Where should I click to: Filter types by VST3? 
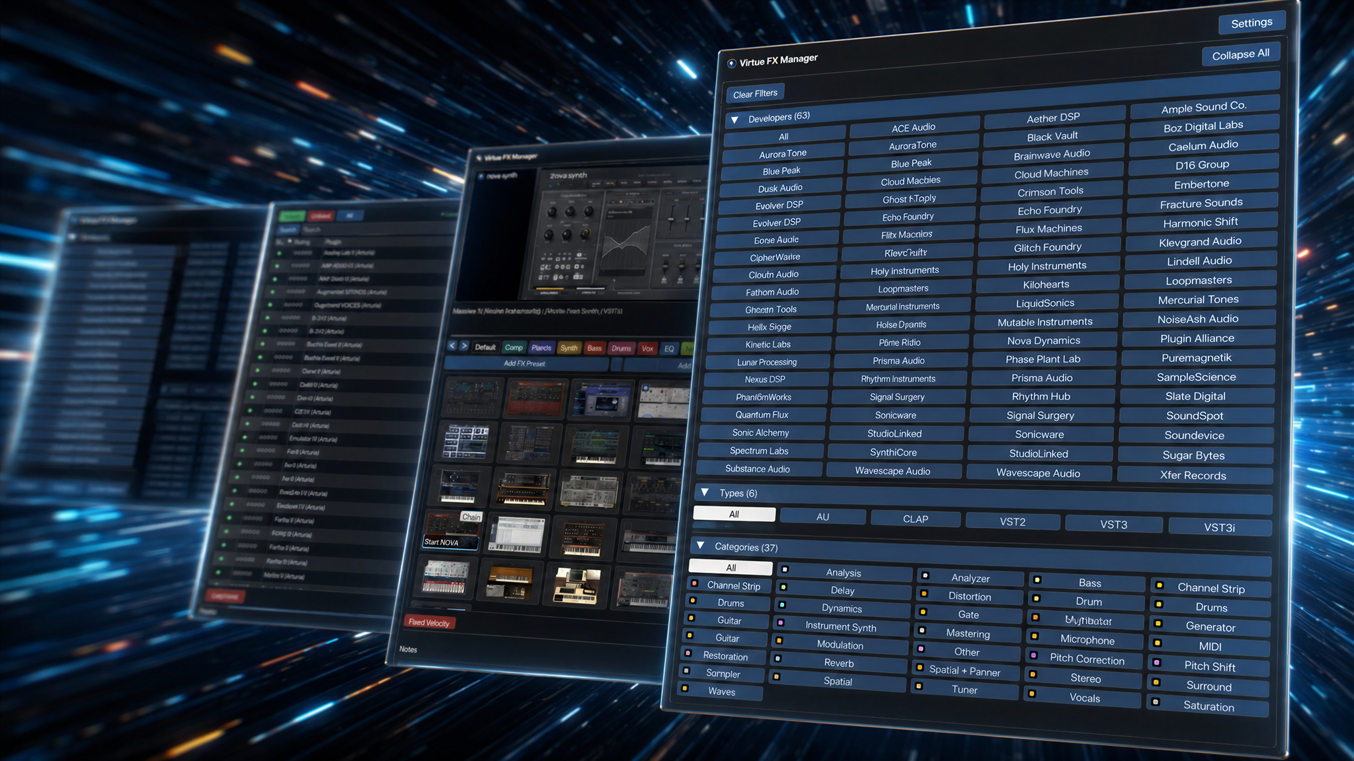tap(1113, 525)
